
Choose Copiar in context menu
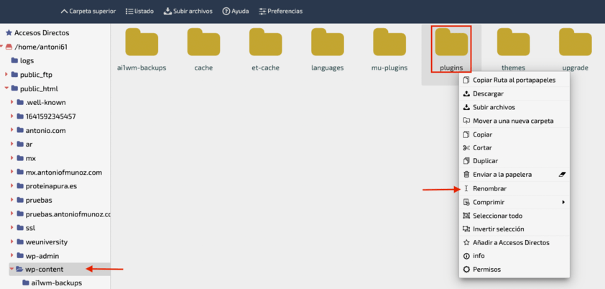pos(514,134)
